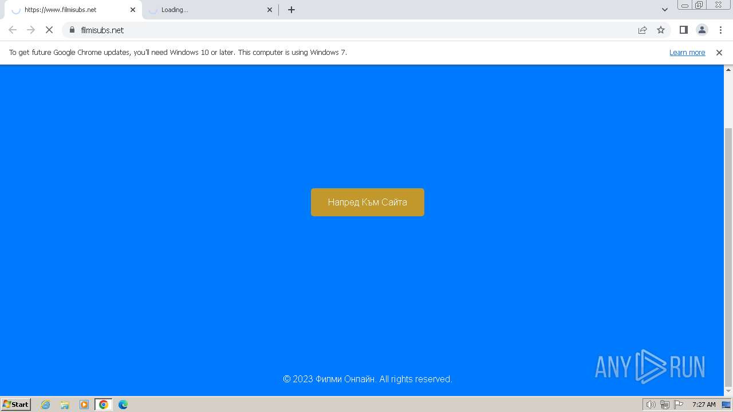
Task: Open Action Center flag icon
Action: (x=679, y=405)
